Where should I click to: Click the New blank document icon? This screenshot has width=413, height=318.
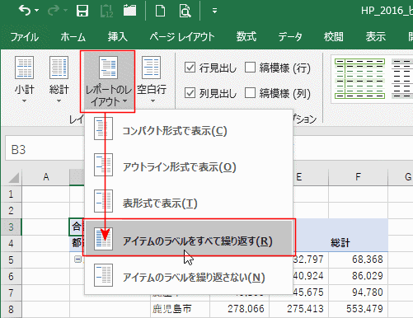pyautogui.click(x=160, y=11)
